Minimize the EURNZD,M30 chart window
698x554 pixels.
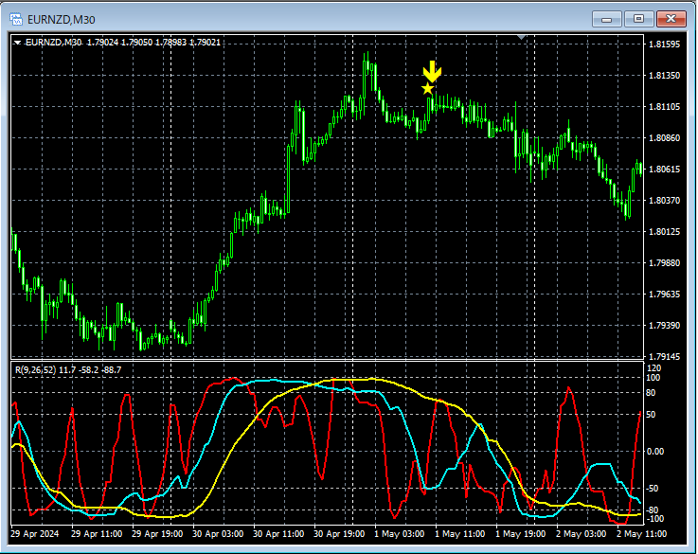(x=606, y=18)
